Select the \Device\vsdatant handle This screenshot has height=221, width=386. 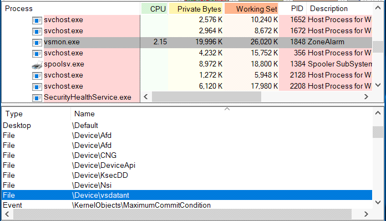point(187,195)
